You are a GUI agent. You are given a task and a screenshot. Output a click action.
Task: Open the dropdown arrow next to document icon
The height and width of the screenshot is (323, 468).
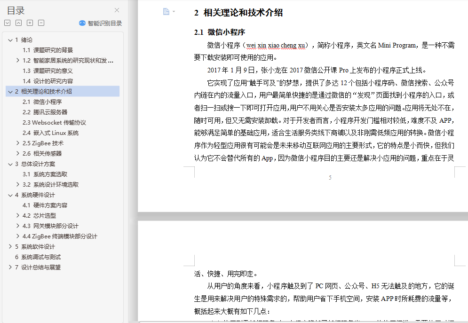tap(174, 12)
